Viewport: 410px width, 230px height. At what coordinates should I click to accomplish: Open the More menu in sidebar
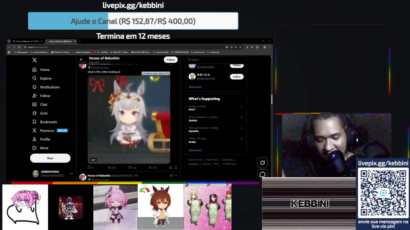40,148
